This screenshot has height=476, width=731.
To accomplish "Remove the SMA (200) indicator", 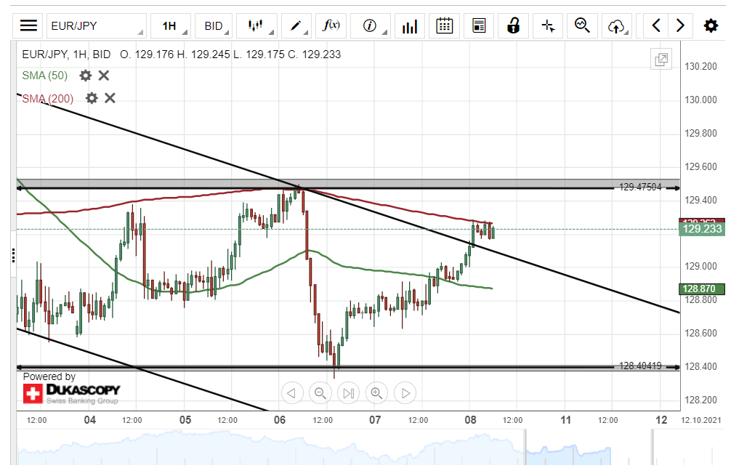I will coord(110,98).
